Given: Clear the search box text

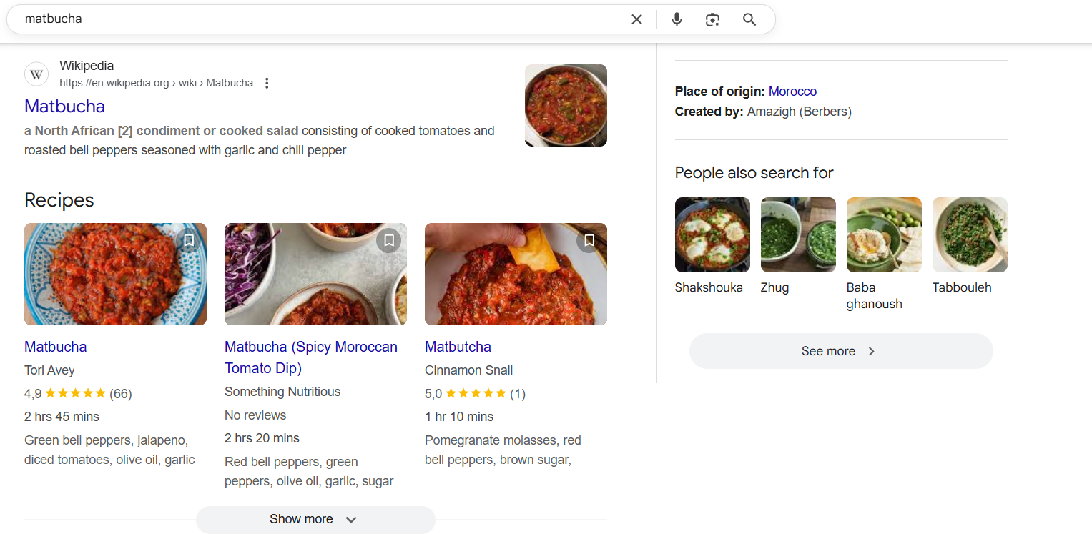Looking at the screenshot, I should tap(636, 19).
